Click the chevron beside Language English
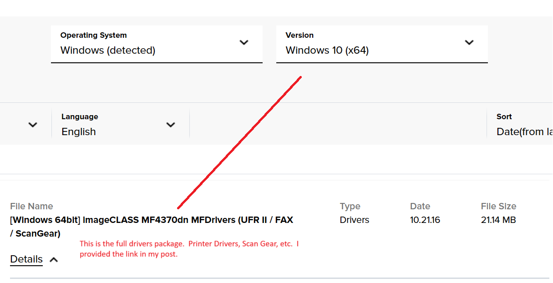Screen dimensions: 553x283 pyautogui.click(x=171, y=125)
